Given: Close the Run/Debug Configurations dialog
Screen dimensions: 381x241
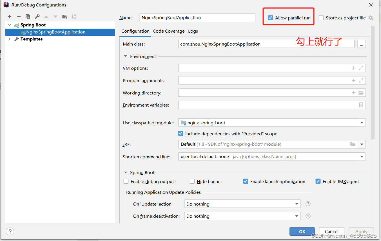Looking at the screenshot, I should click(x=371, y=5).
